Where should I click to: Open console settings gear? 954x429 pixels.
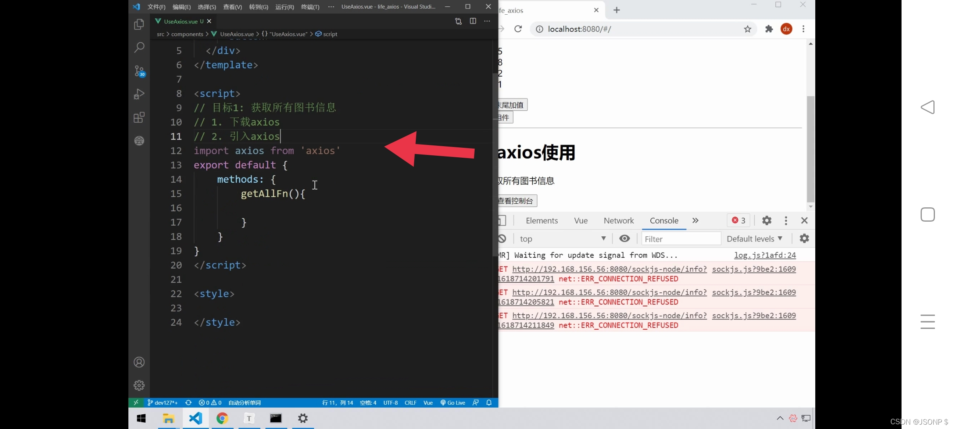tap(804, 238)
